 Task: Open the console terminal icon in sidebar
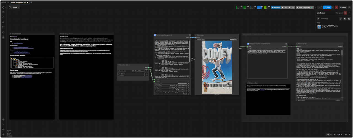pyautogui.click(x=3, y=124)
